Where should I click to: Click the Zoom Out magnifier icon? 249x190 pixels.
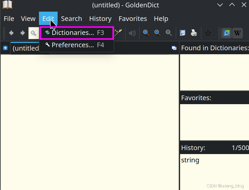point(157,33)
